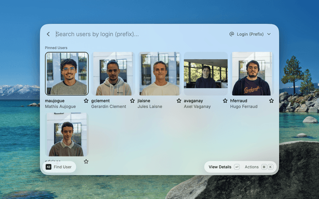Open the Actions menu

(251, 167)
